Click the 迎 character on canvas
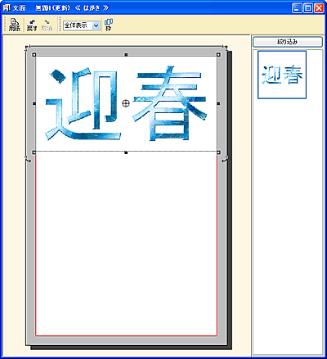Image resolution: width=327 pixels, height=359 pixels. point(83,104)
